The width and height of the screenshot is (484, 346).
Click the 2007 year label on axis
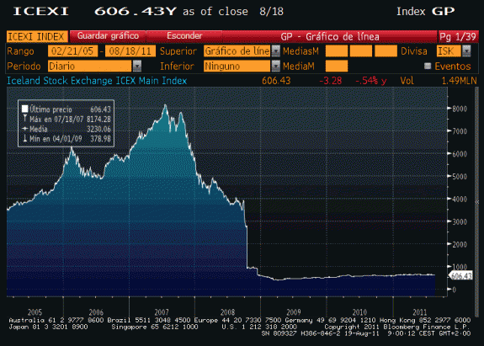coord(162,312)
